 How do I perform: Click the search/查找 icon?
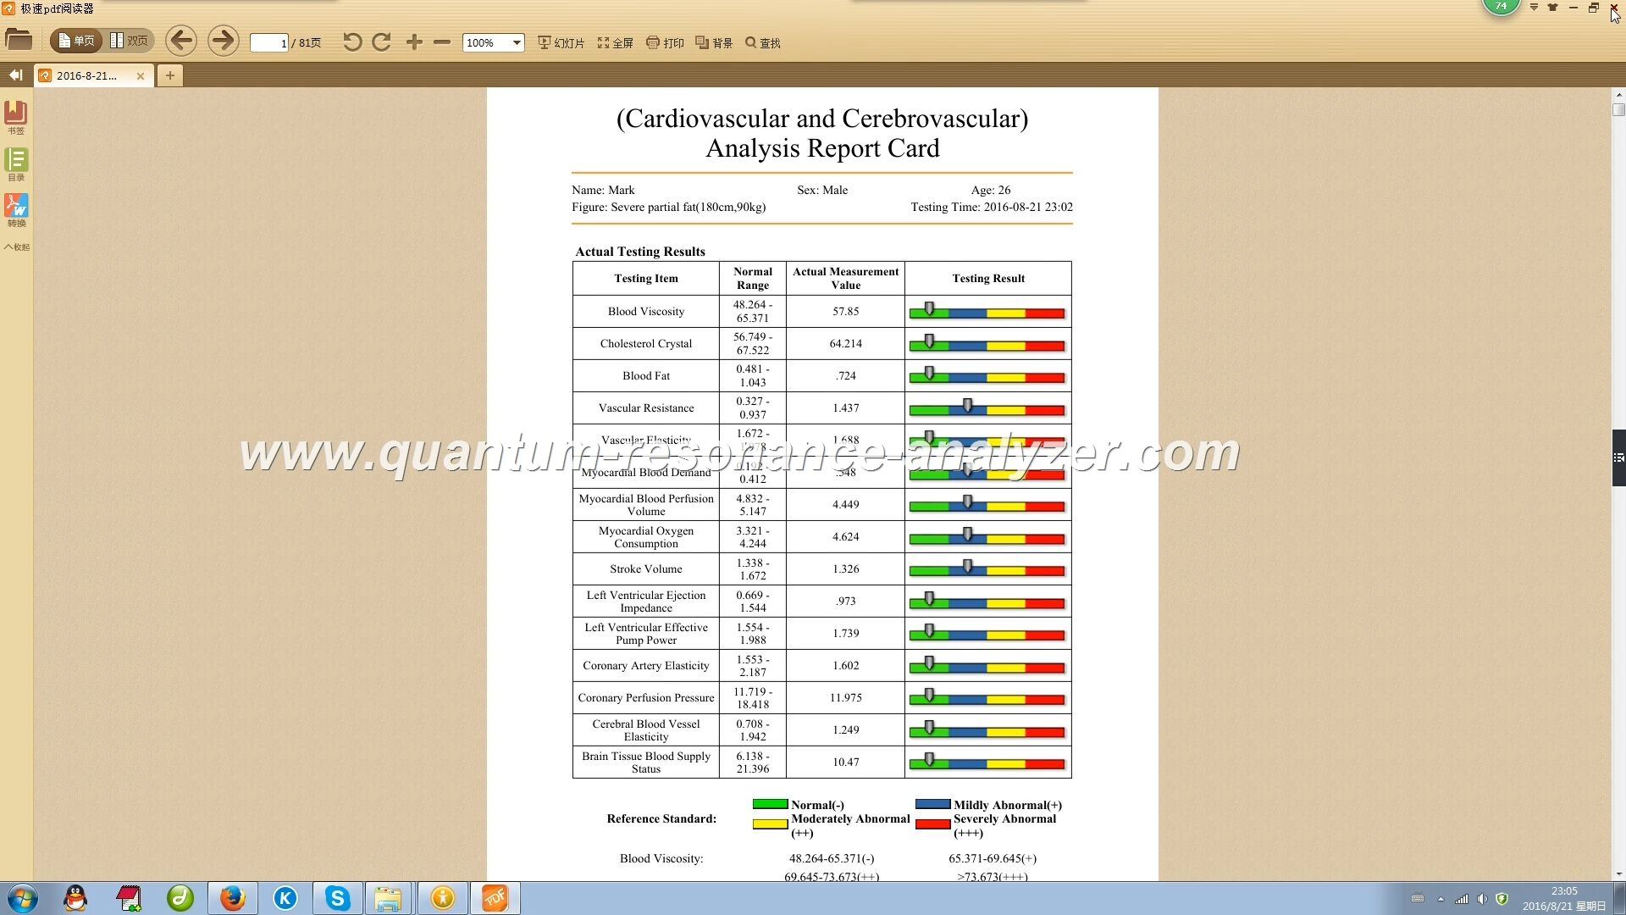[x=750, y=42]
